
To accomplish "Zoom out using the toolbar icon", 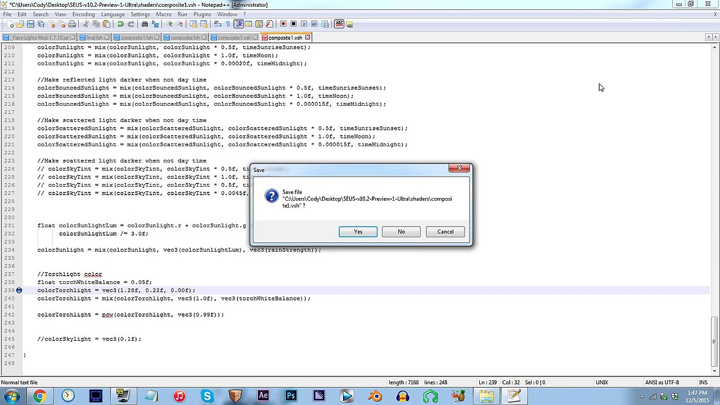I will pyautogui.click(x=179, y=24).
